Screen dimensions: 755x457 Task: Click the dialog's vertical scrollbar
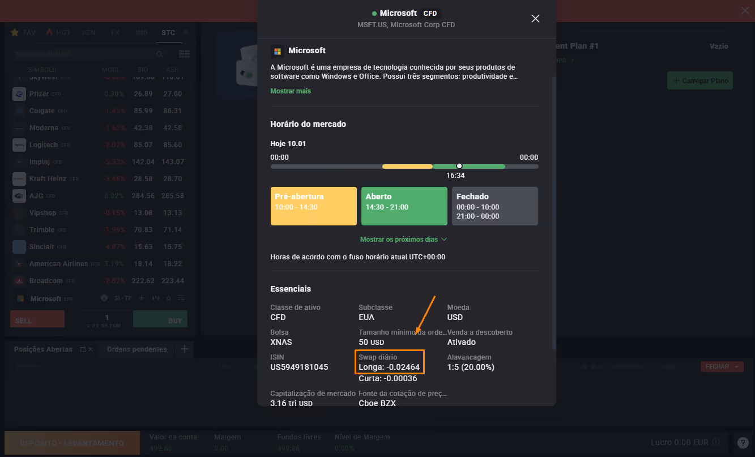coord(554,212)
